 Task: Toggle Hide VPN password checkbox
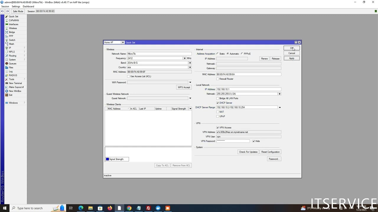254,141
